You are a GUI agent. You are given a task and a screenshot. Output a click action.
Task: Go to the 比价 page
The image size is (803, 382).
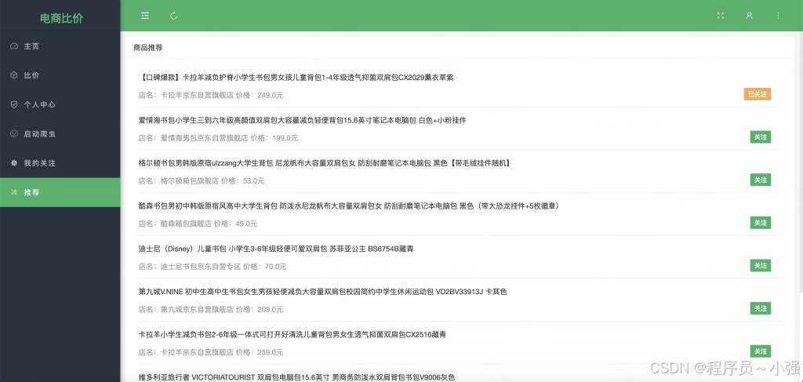pyautogui.click(x=60, y=75)
